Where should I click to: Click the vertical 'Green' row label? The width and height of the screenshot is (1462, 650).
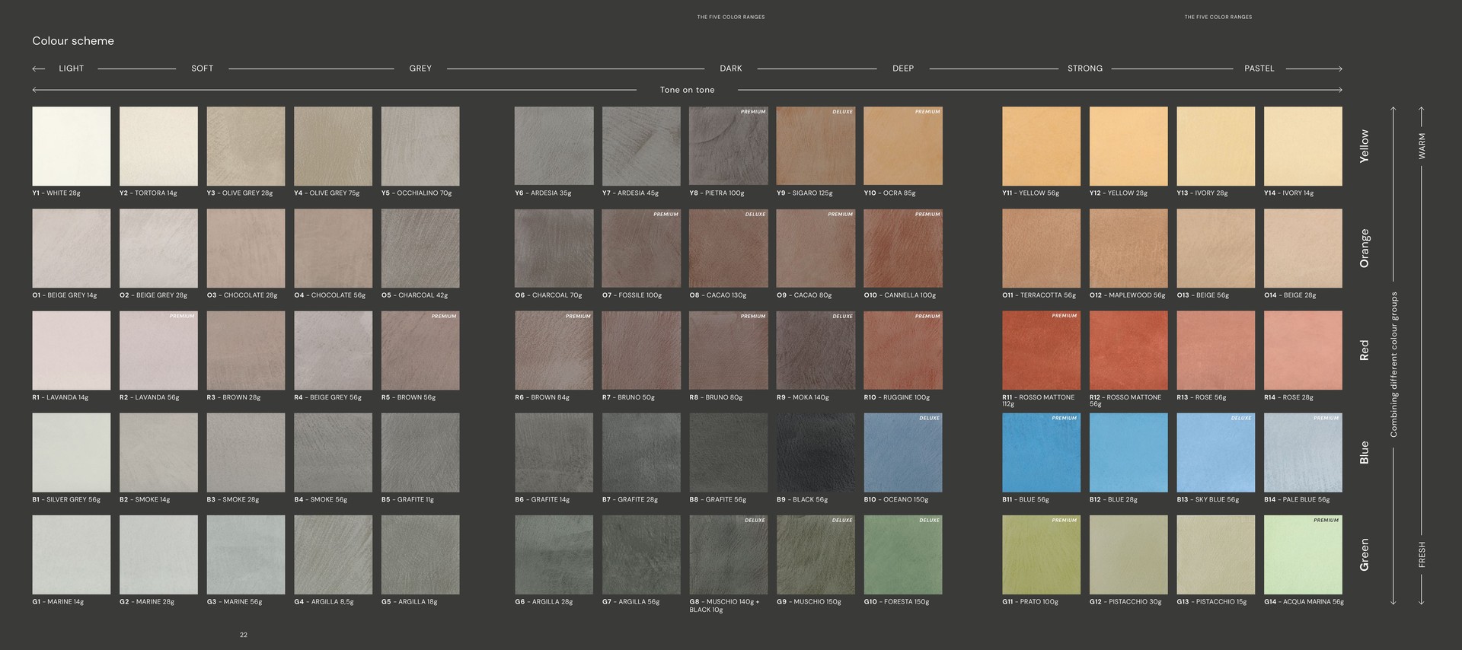[x=1364, y=555]
